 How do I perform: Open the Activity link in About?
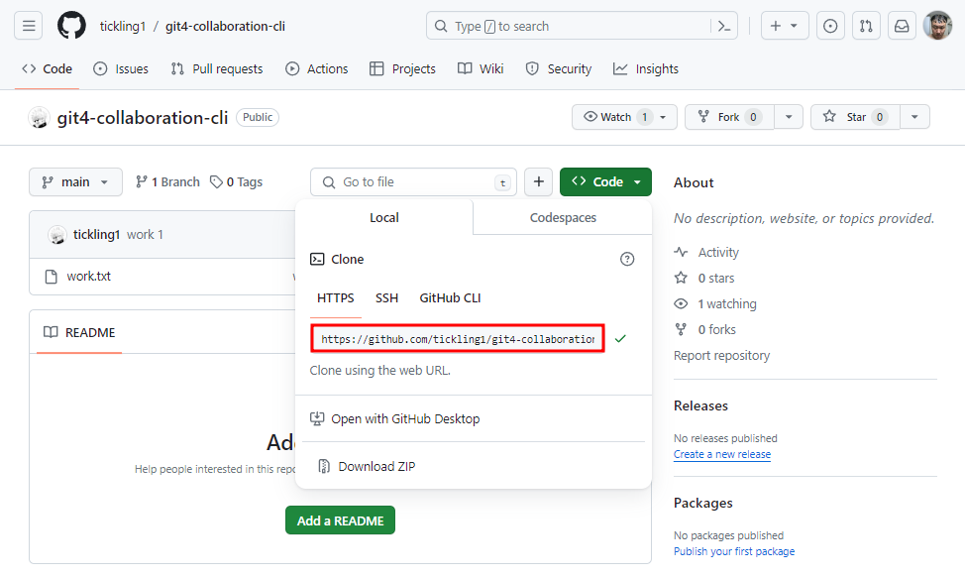[x=706, y=253]
